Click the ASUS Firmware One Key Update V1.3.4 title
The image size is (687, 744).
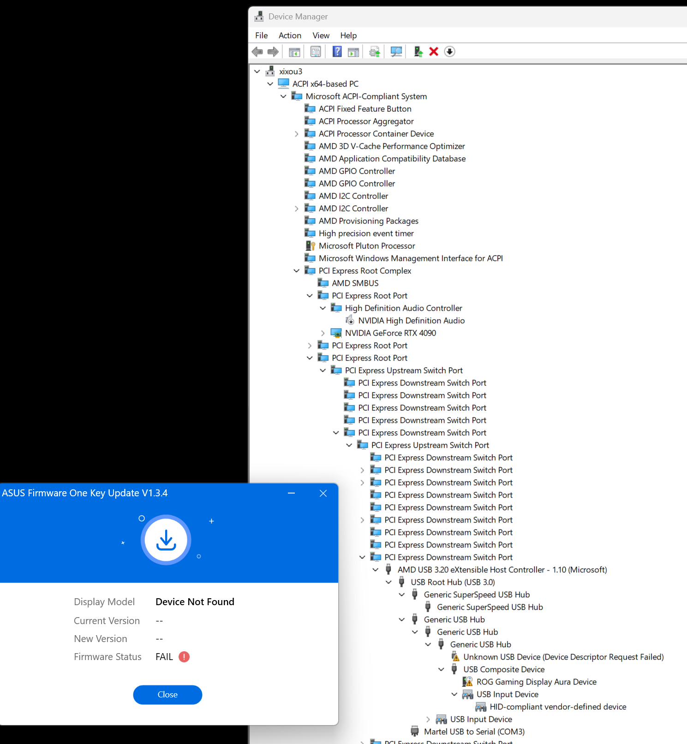85,493
